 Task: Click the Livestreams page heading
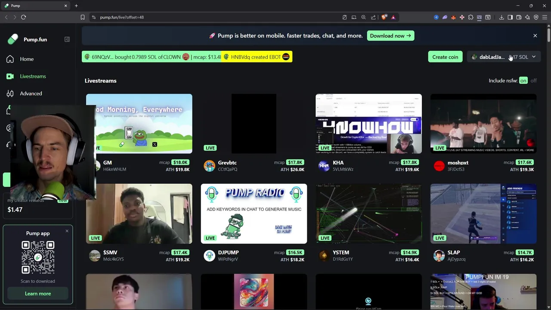click(x=100, y=81)
